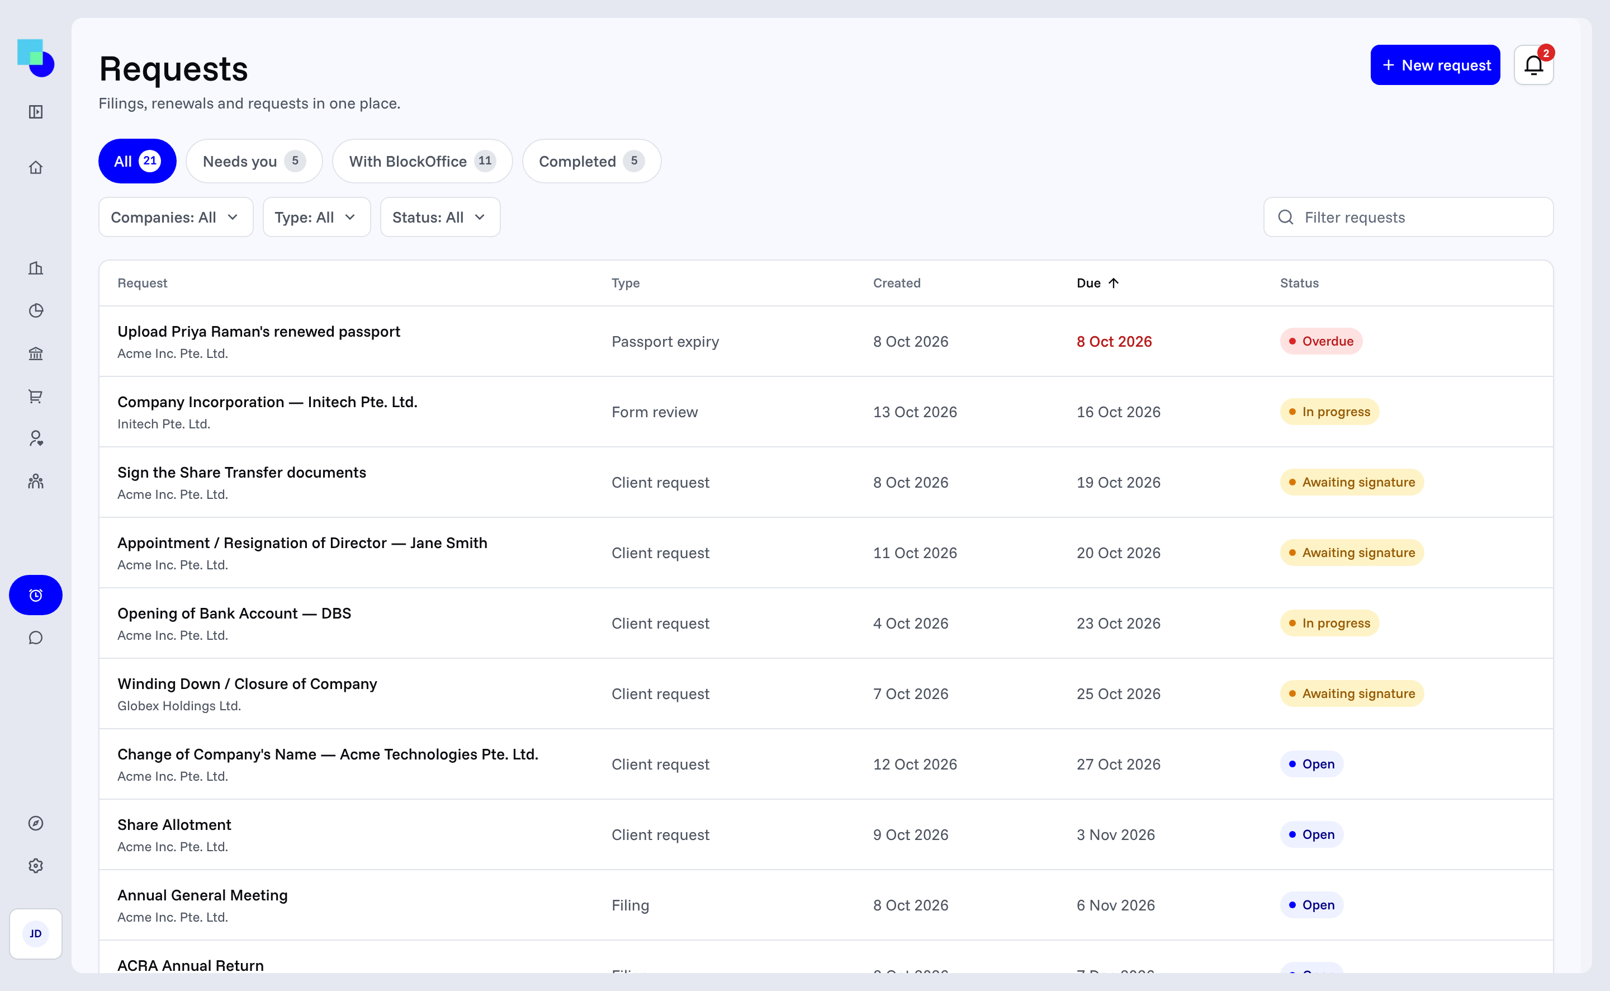Viewport: 1610px width, 991px height.
Task: Focus the Filter requests search field
Action: point(1408,218)
